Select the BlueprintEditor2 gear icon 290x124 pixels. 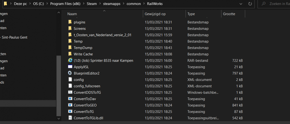coord(70,73)
